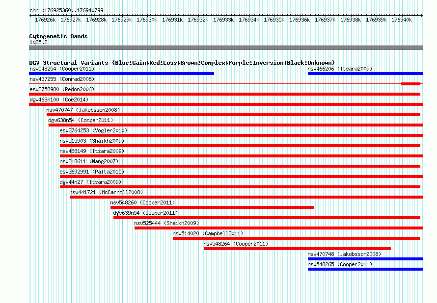The width and height of the screenshot is (437, 303).
Task: Select the red dgv639n54 loss bar
Action: pyautogui.click(x=267, y=218)
